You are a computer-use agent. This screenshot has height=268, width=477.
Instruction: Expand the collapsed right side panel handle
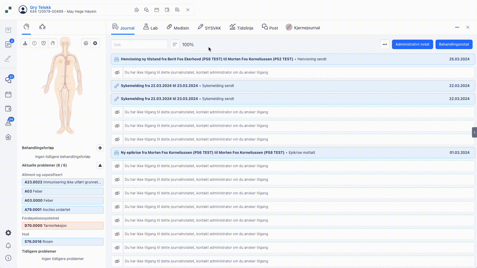474,133
